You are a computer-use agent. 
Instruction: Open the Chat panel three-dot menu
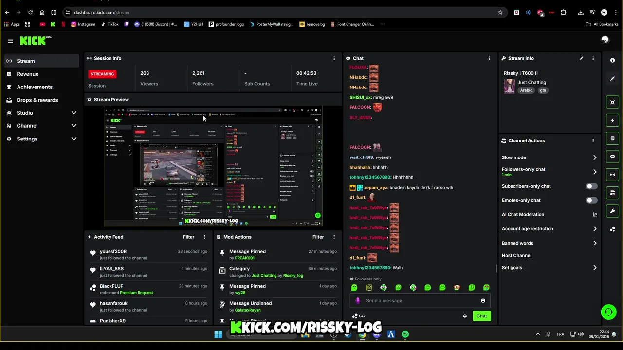490,58
